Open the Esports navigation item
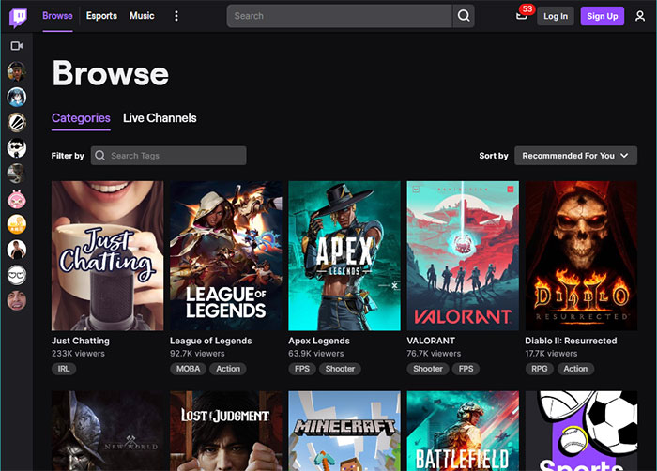The image size is (657, 471). click(x=101, y=16)
